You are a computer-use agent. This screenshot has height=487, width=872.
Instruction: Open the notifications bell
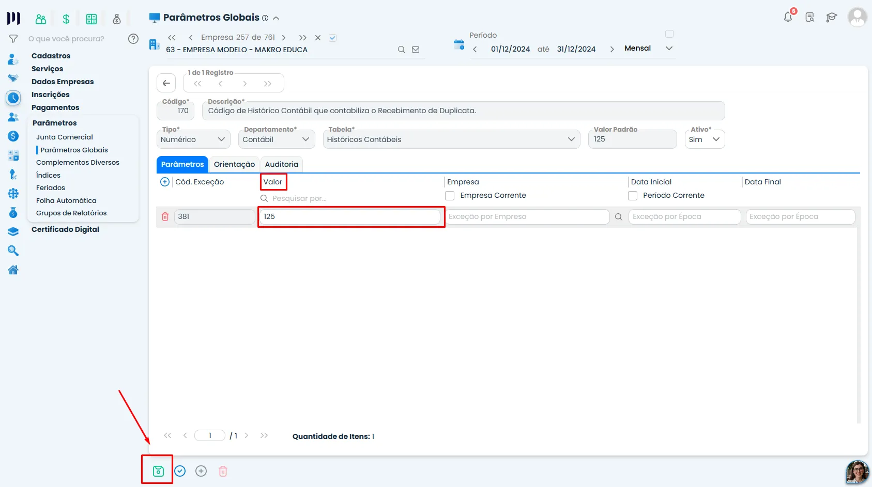coord(788,17)
